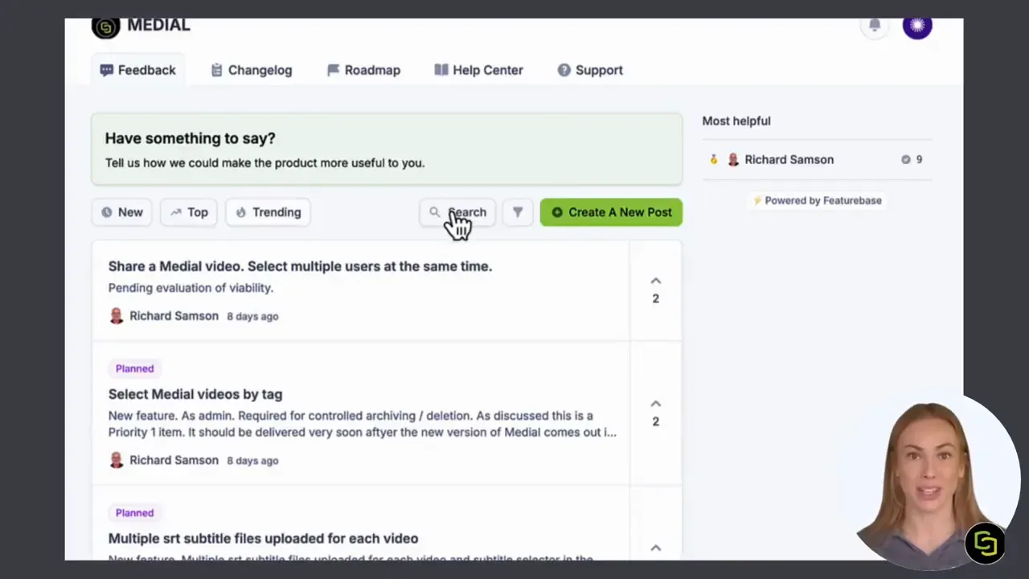Open the Powered by Featurebase link
1029x579 pixels.
pyautogui.click(x=817, y=200)
